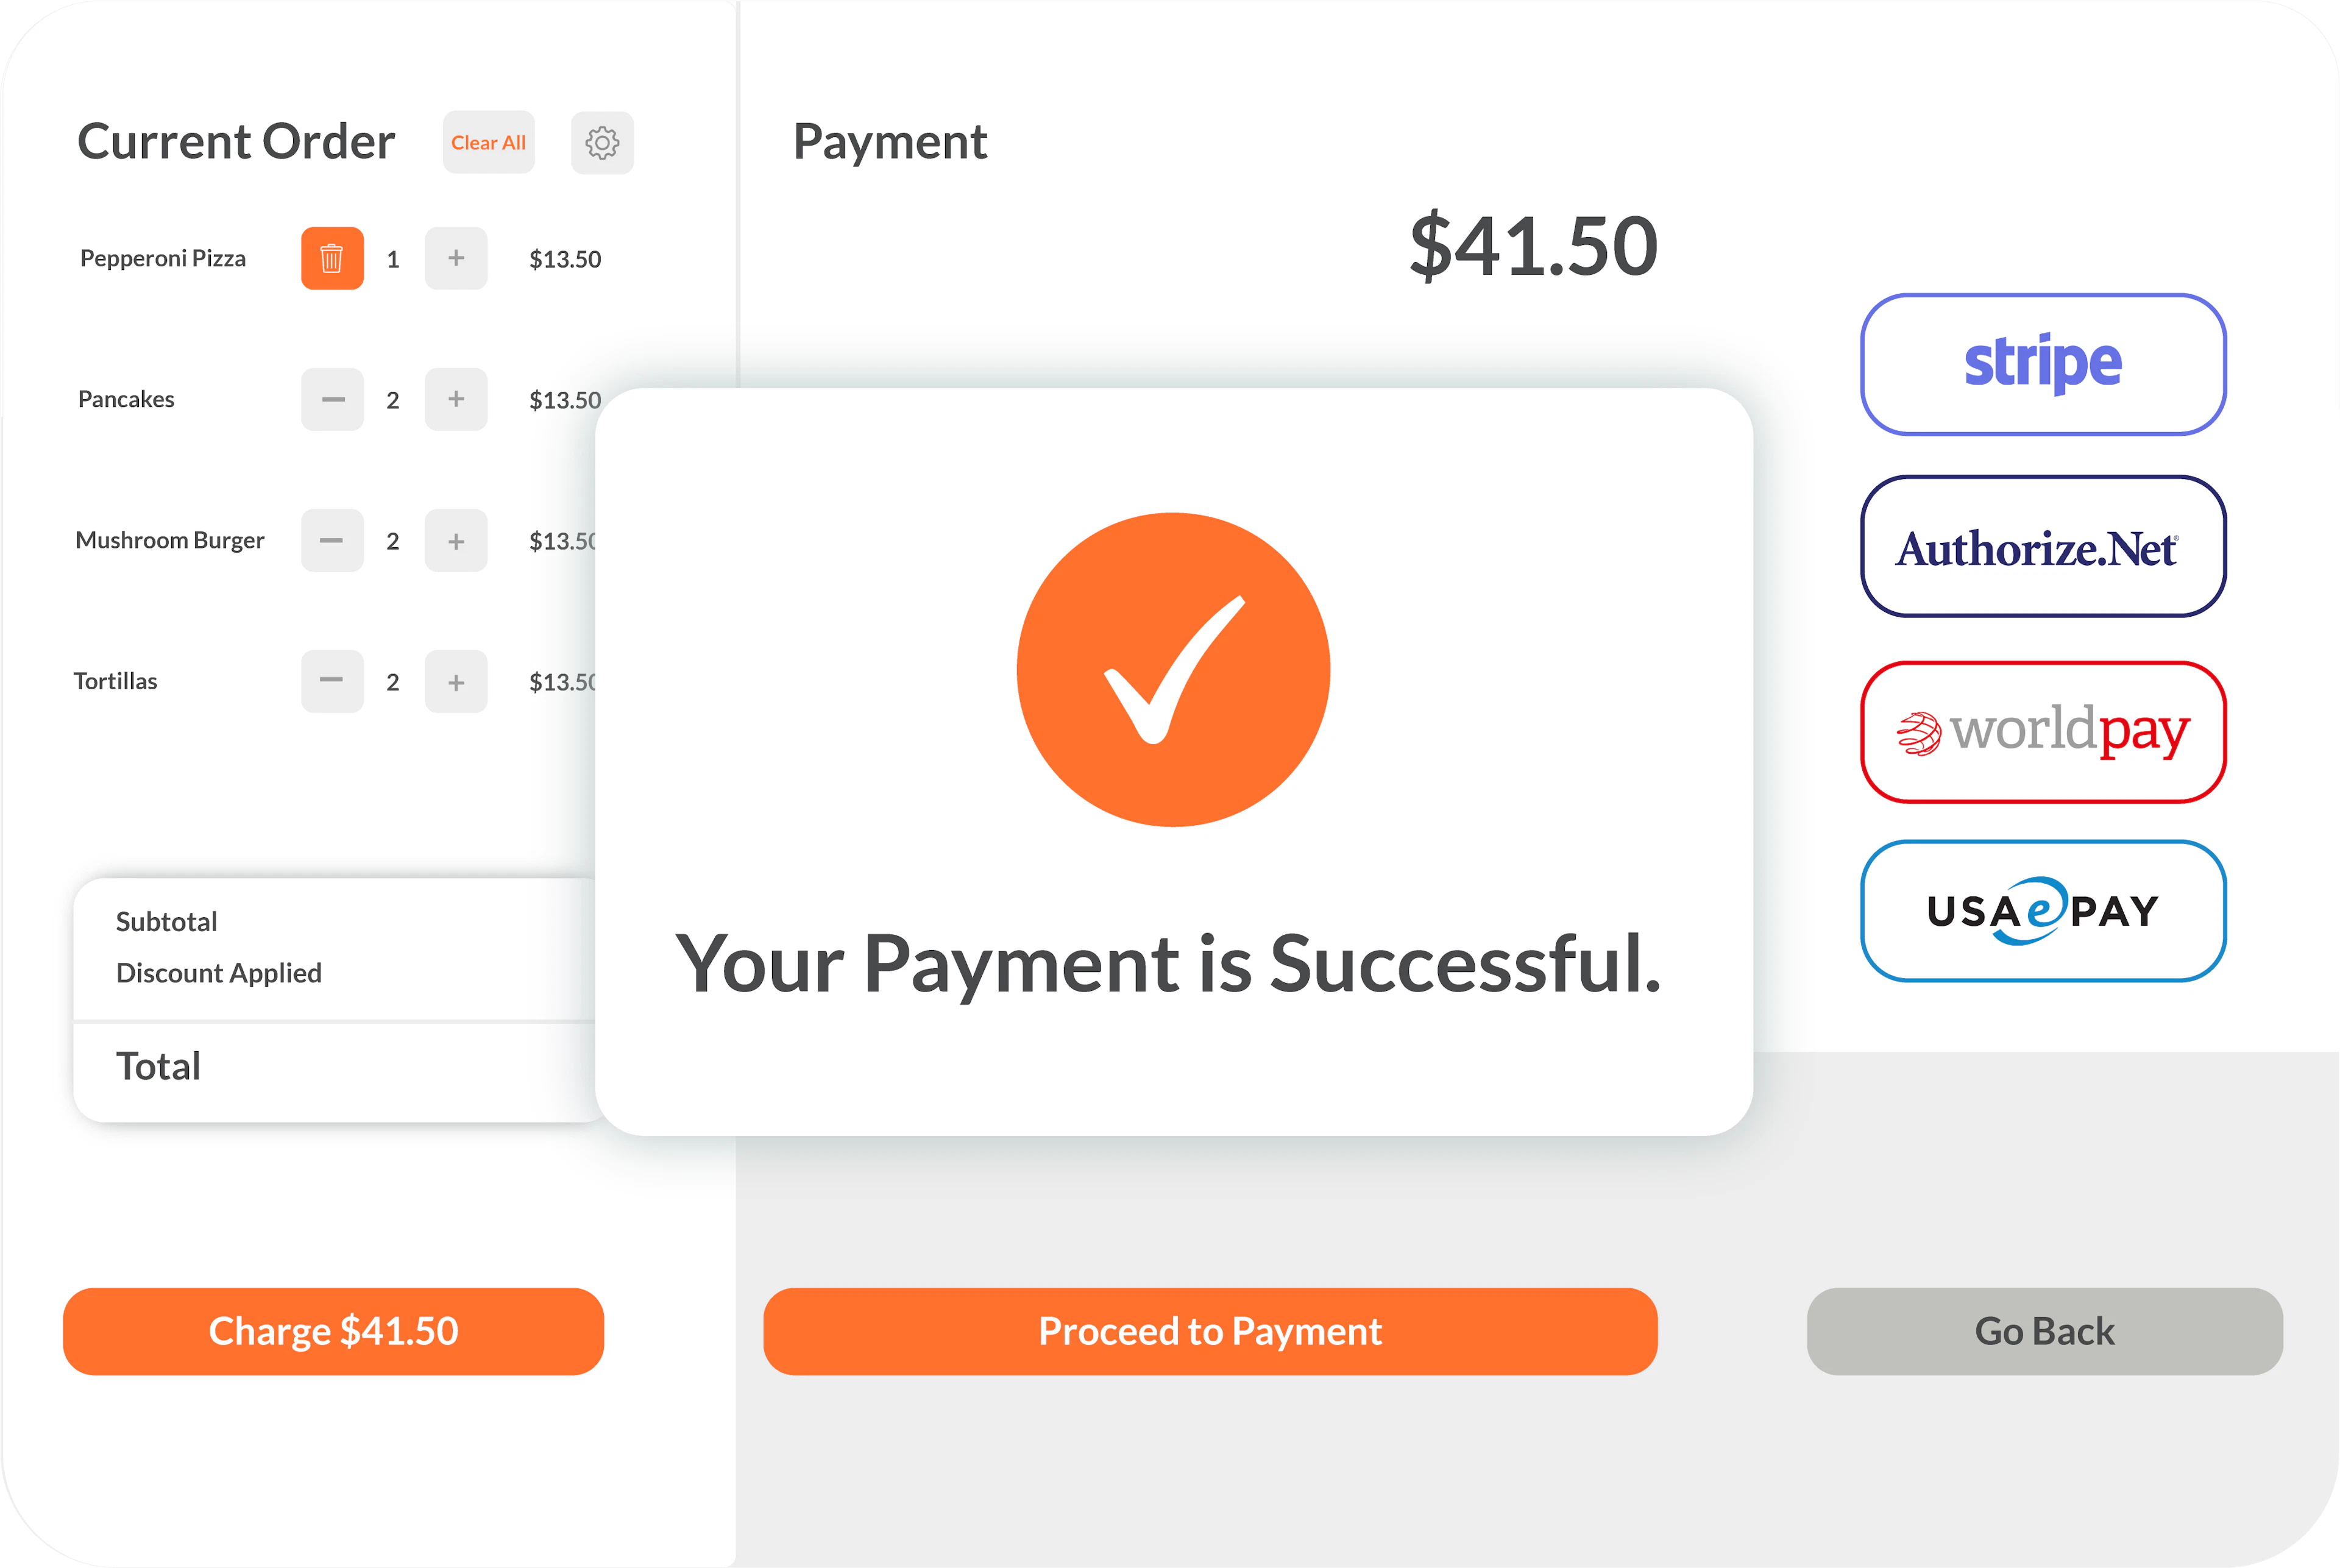View the Discount Applied row
The image size is (2340, 1568).
point(218,972)
